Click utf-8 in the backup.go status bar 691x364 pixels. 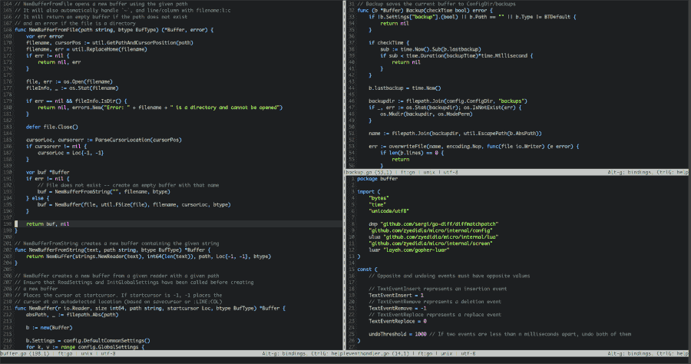point(451,172)
